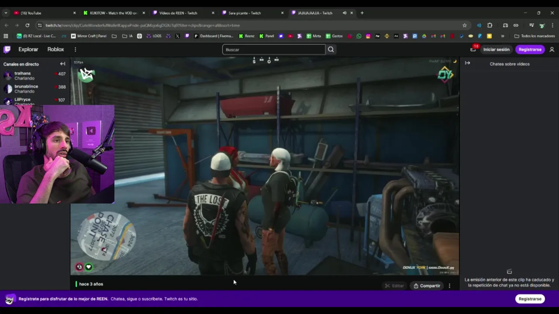
Task: Open a new browser tab
Action: tap(362, 13)
